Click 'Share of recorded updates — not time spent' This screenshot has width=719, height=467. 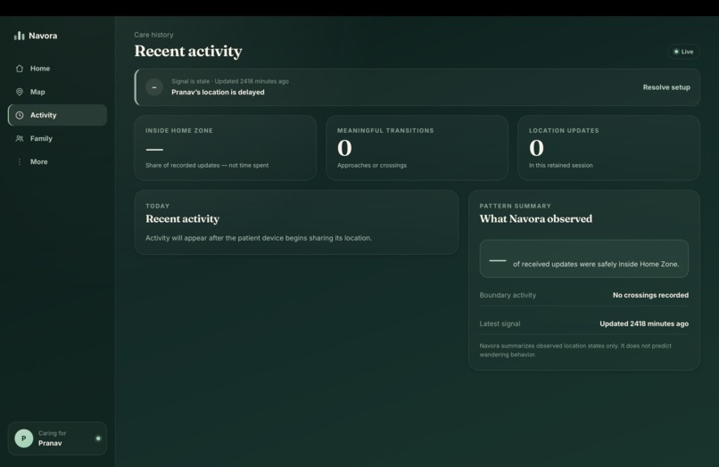[x=207, y=166]
